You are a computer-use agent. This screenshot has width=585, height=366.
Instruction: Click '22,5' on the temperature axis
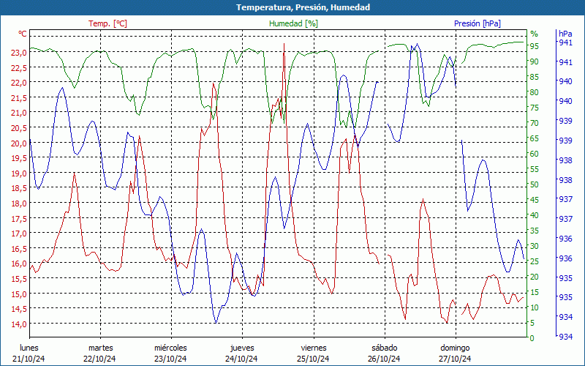tap(19, 68)
